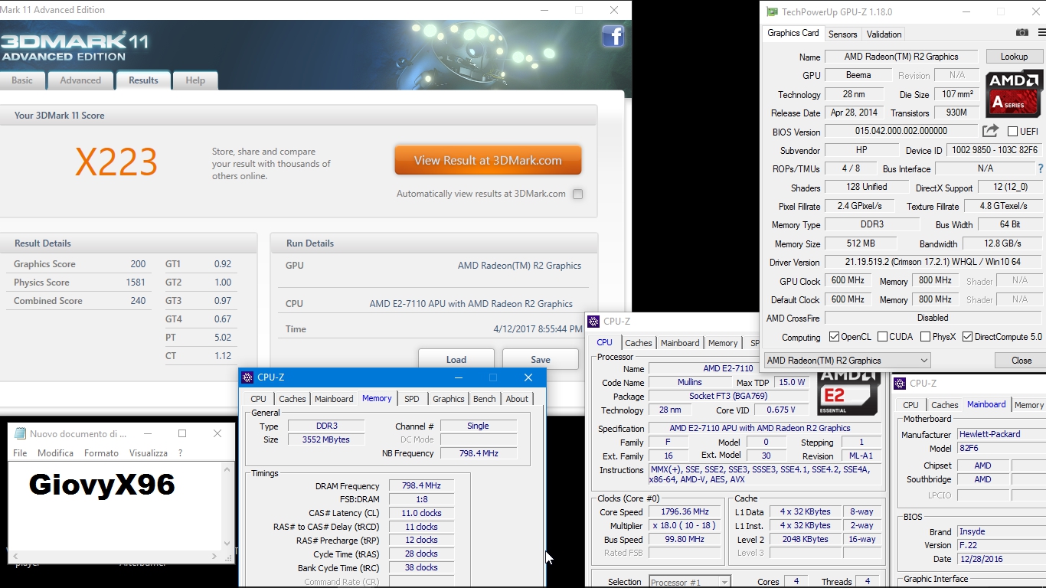Click the Code Name Mullins field
Image resolution: width=1046 pixels, height=588 pixels.
pyautogui.click(x=689, y=382)
